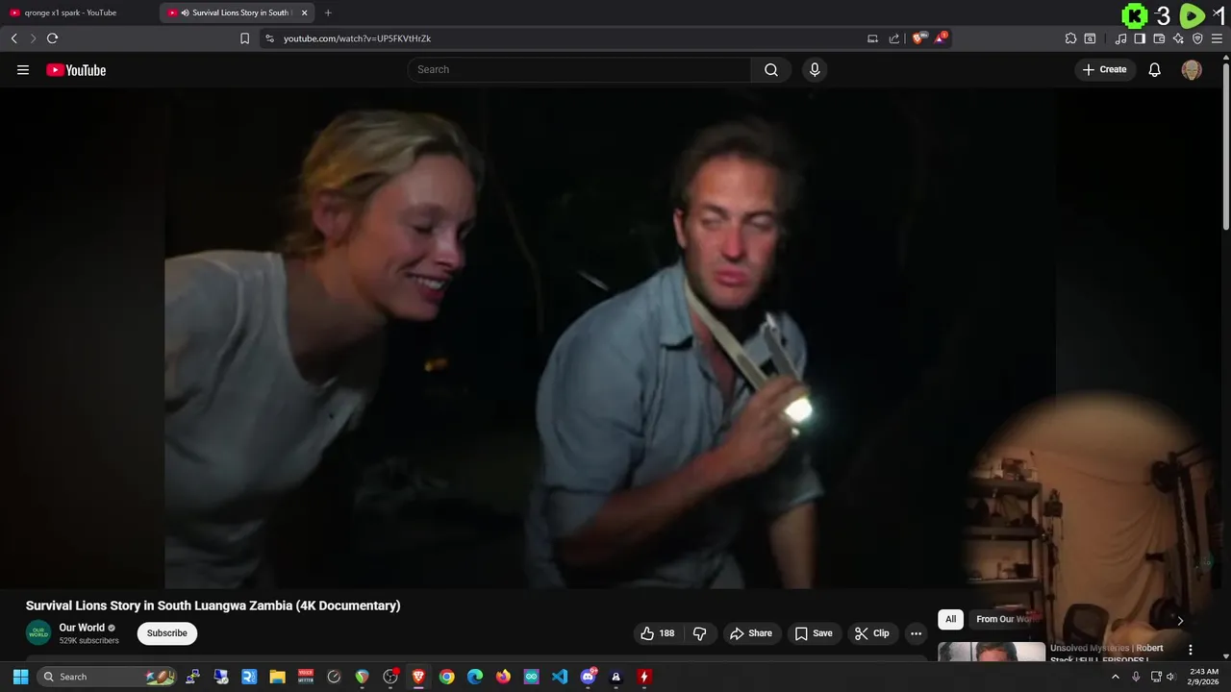This screenshot has height=692, width=1231.
Task: Open the Windows taskbar search box
Action: (x=108, y=677)
